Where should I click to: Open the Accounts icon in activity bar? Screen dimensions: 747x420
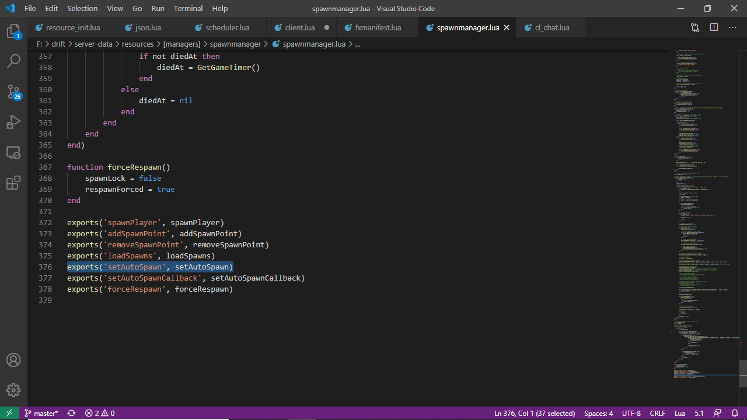[13, 360]
